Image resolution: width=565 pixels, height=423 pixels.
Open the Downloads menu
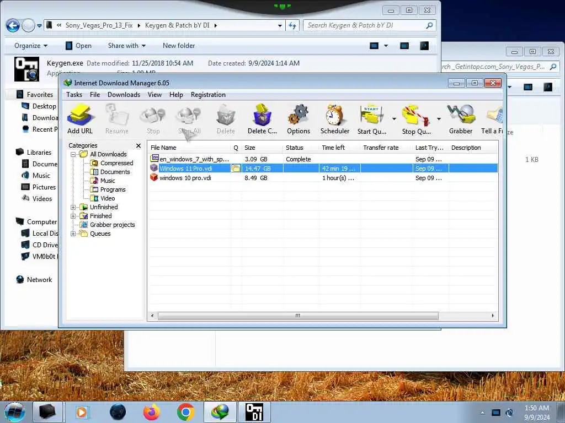pos(124,95)
